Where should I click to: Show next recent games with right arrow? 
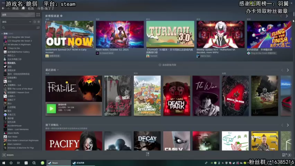click(288, 70)
